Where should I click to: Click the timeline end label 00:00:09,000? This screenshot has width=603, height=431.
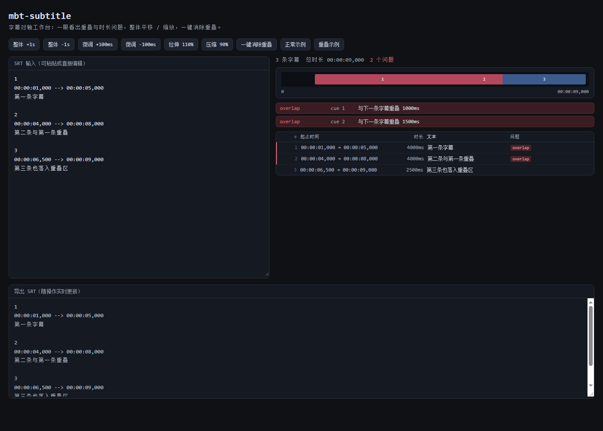point(573,92)
